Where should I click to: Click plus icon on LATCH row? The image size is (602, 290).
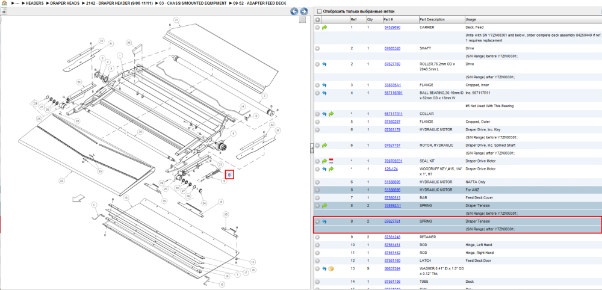pos(317,261)
